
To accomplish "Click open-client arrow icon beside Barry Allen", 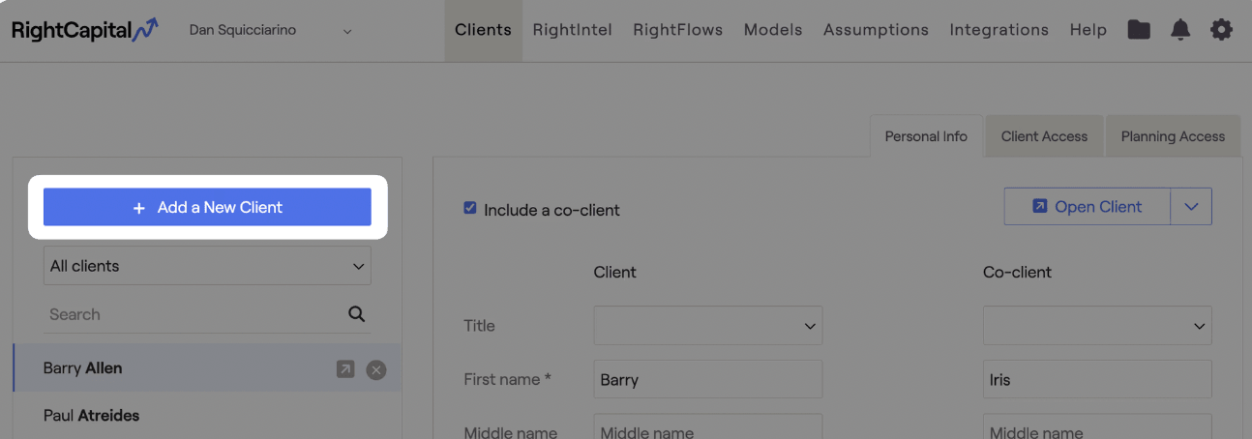I will 345,368.
